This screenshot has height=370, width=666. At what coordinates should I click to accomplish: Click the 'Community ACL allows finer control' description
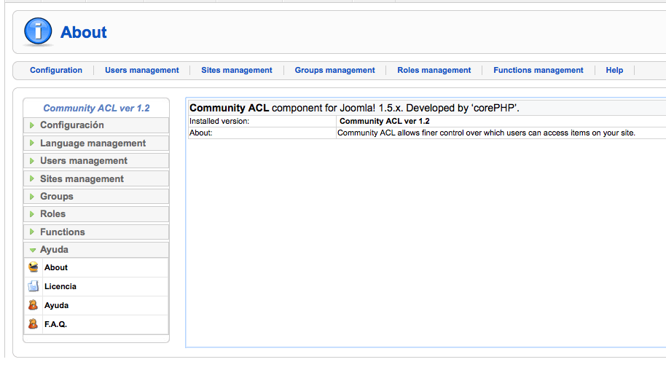pos(486,133)
